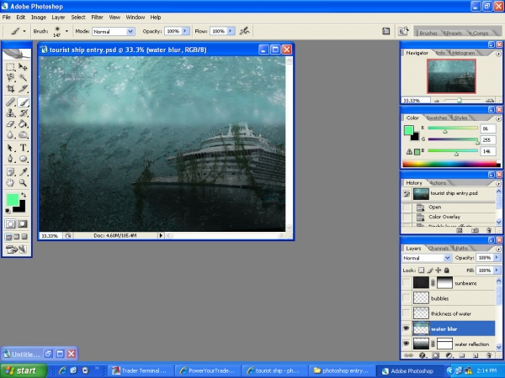Swap foreground and background colors
Image resolution: width=505 pixels, height=378 pixels.
(x=24, y=195)
